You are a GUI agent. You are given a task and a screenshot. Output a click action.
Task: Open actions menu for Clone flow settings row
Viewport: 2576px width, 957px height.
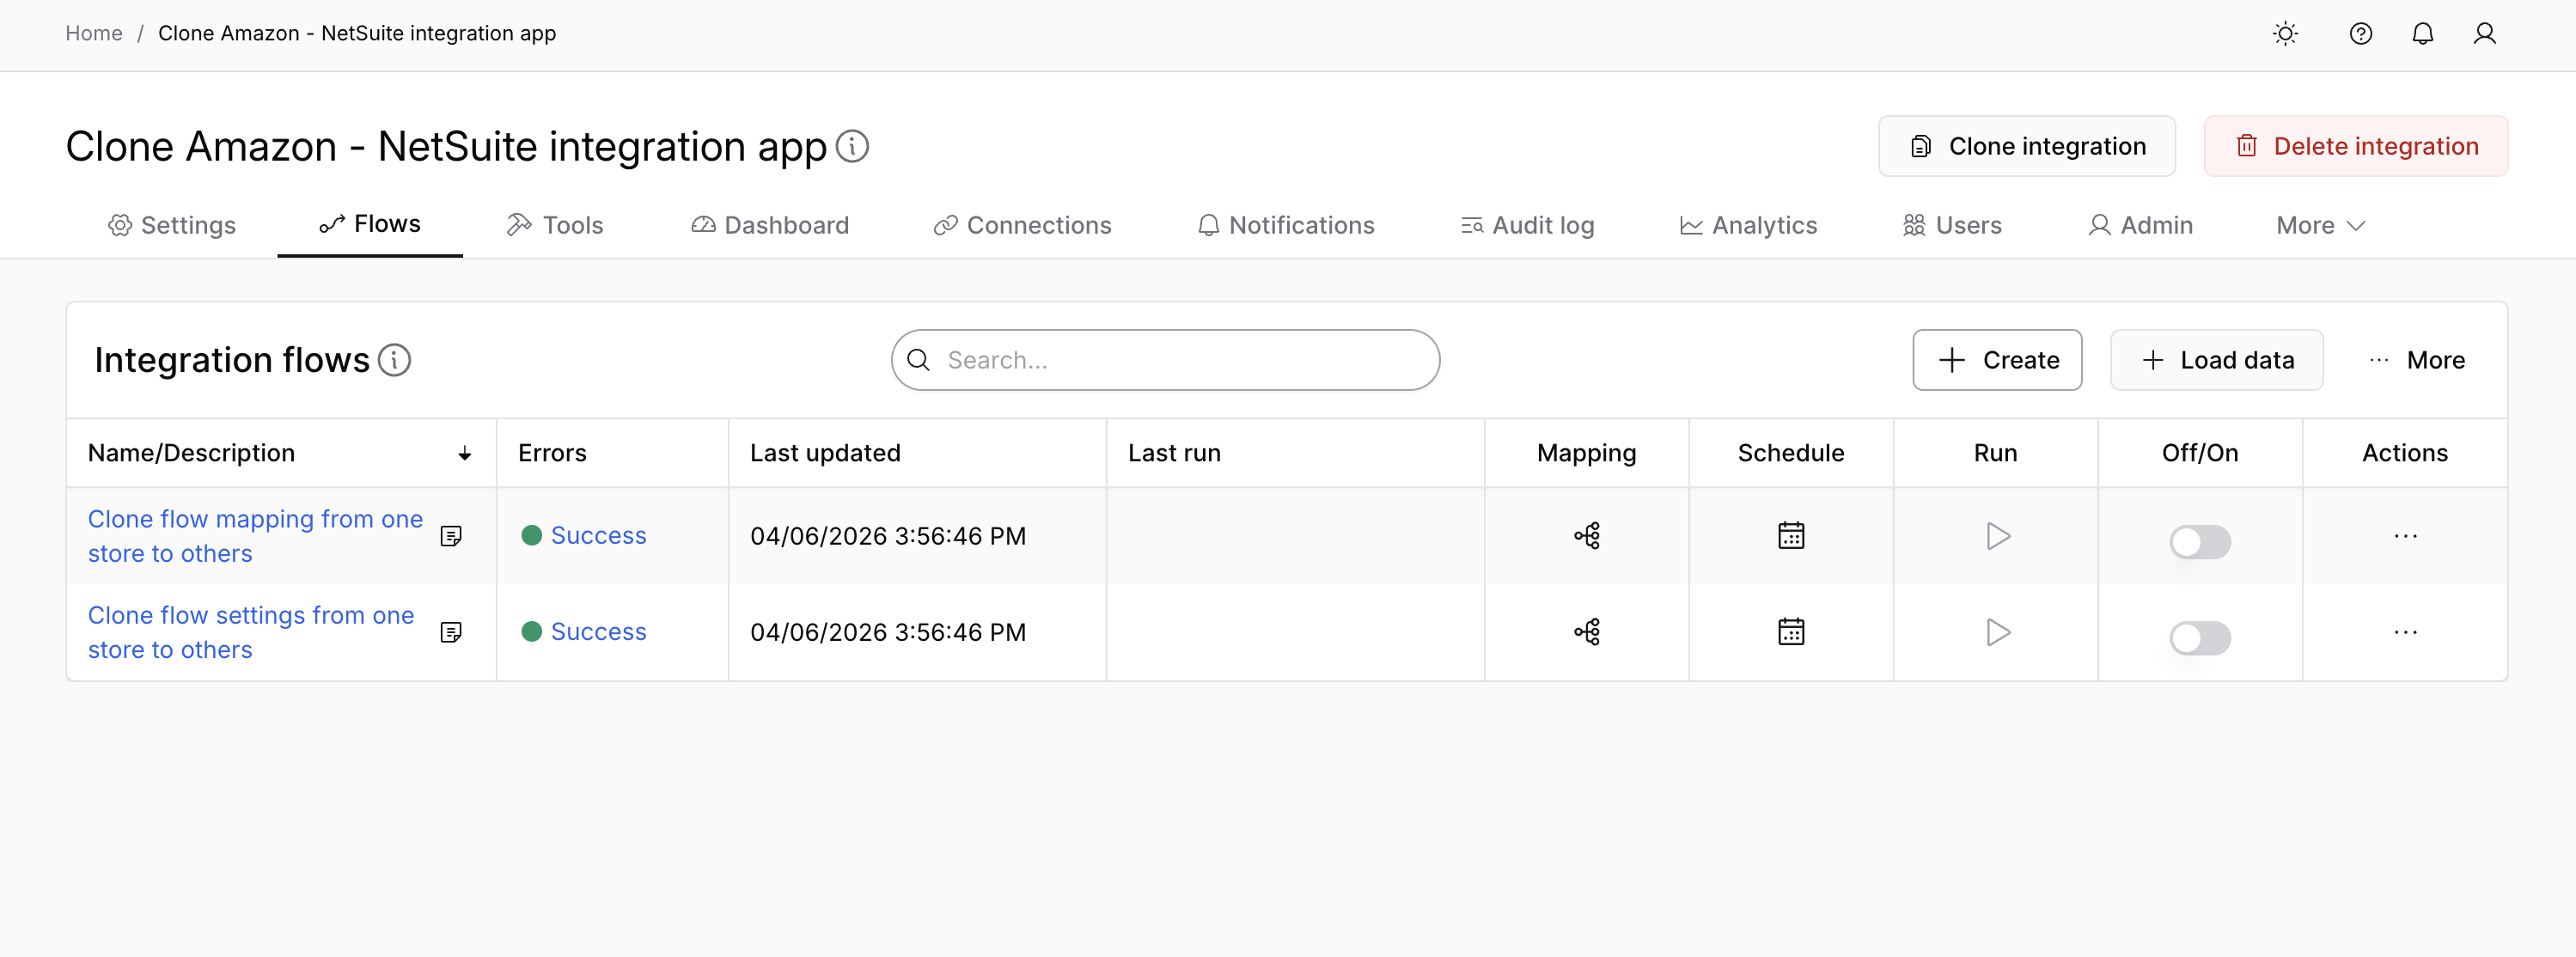[x=2405, y=632]
